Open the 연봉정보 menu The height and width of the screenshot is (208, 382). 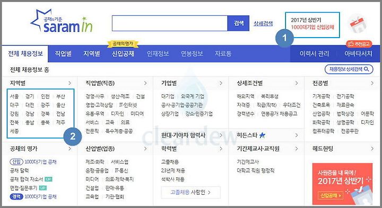point(192,53)
